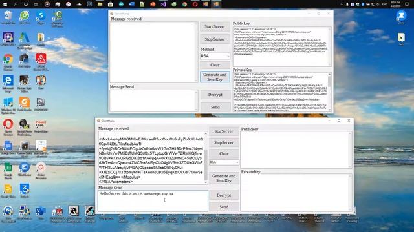Click StopServer in client window
Screen dimensions: 414x232
click(x=224, y=142)
